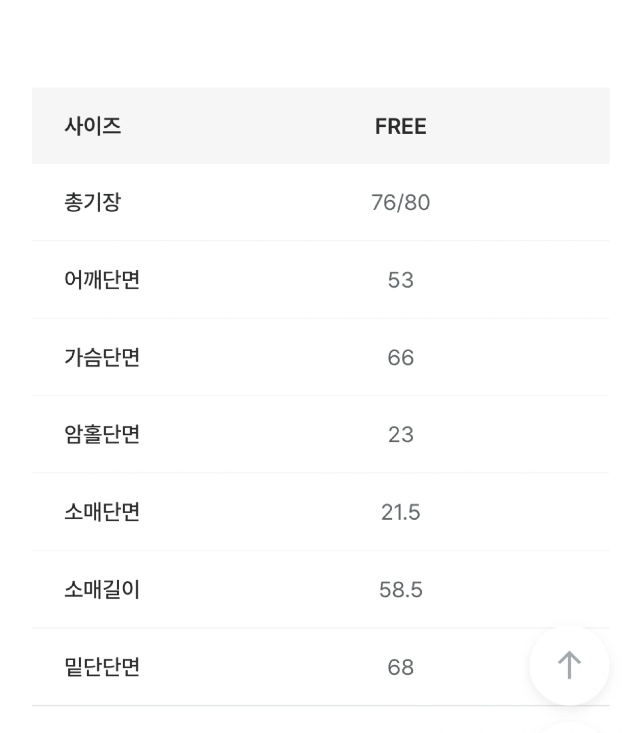Select the 소매단면 row label
Image resolution: width=642 pixels, height=733 pixels.
coord(102,512)
